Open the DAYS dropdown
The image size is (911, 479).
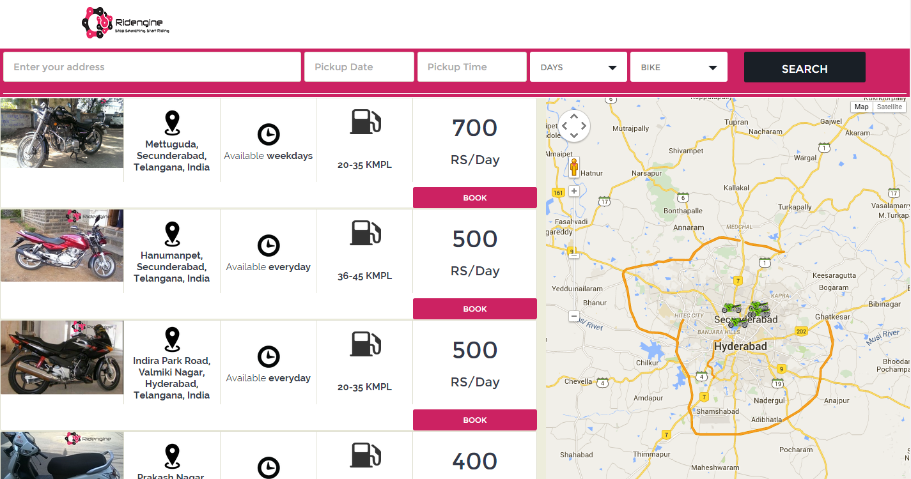(x=578, y=67)
